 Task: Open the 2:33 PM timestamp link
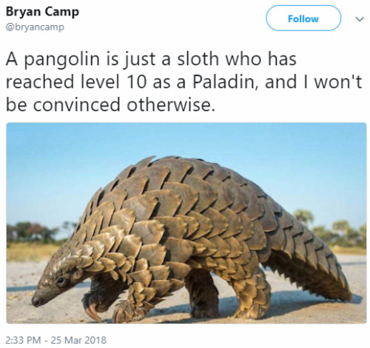pos(23,340)
